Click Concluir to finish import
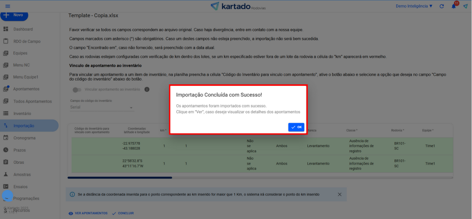 (123, 213)
